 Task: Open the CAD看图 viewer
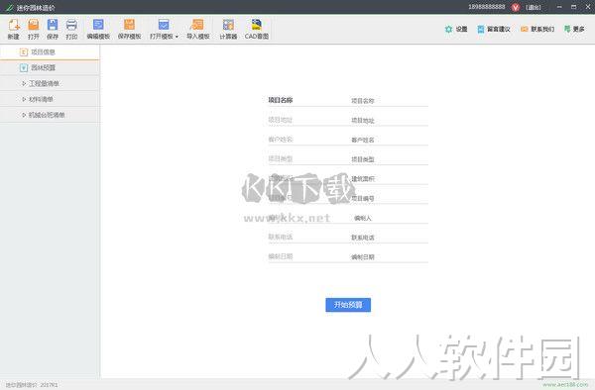[x=257, y=29]
